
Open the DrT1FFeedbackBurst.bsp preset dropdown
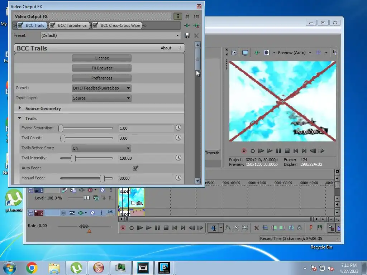click(x=101, y=88)
